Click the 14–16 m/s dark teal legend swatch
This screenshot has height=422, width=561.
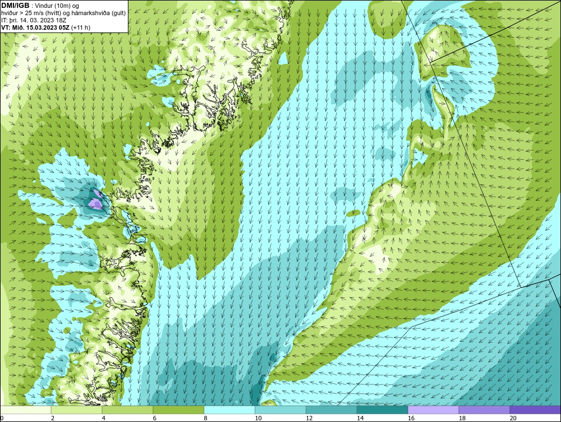coord(383,410)
